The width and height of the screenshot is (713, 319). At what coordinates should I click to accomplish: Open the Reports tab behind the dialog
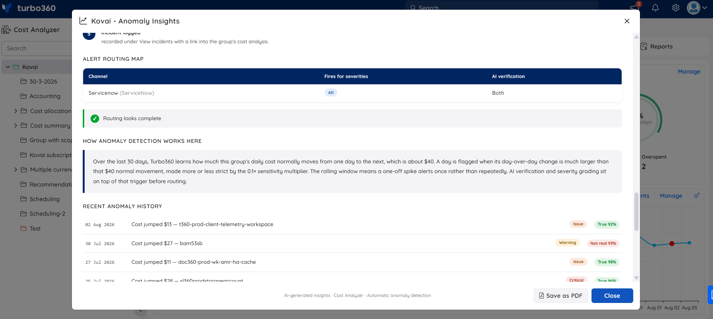coord(657,46)
